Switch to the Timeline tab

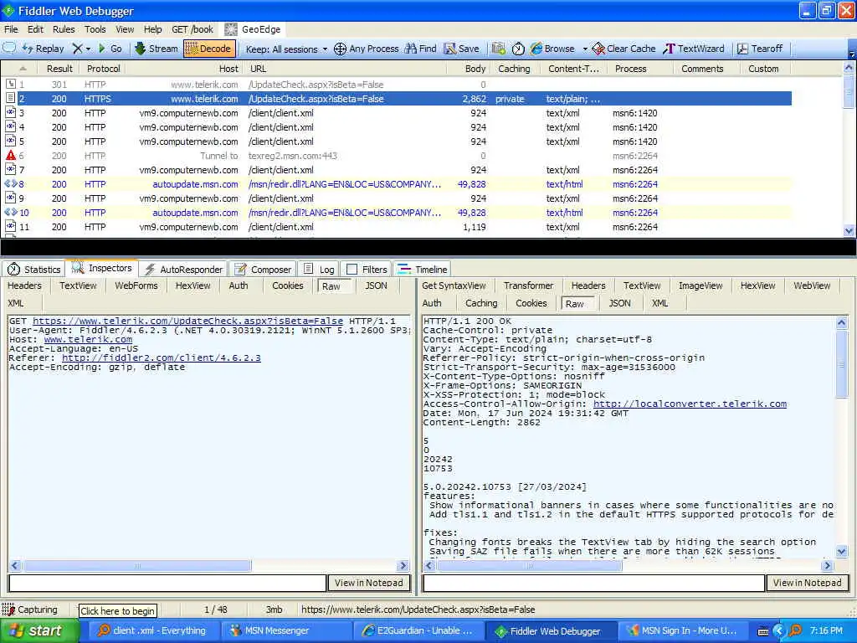[x=423, y=269]
